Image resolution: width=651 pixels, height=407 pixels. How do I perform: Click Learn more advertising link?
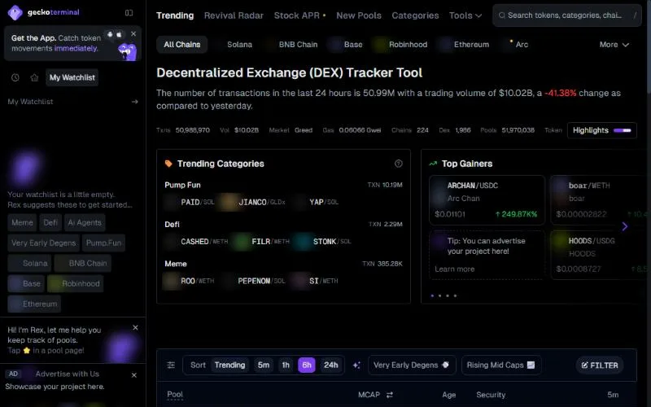[x=455, y=269]
